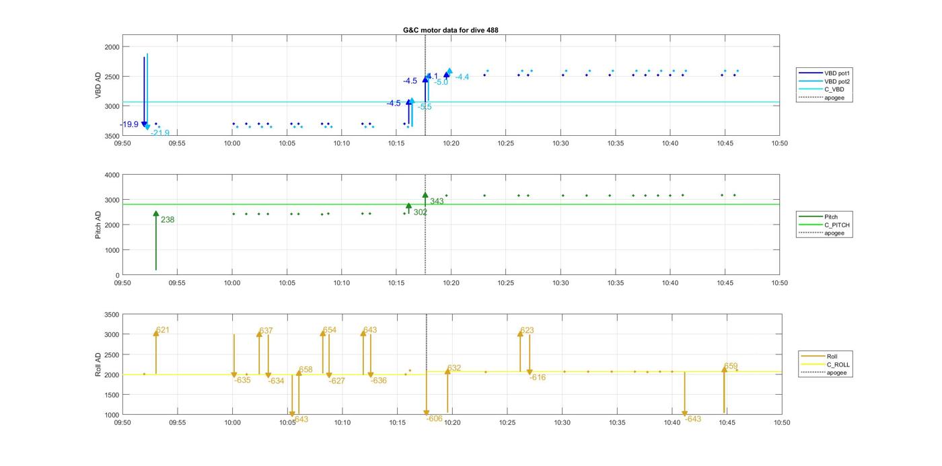Click the "-5.5" VBD data label
942x466 pixels.
[x=425, y=107]
